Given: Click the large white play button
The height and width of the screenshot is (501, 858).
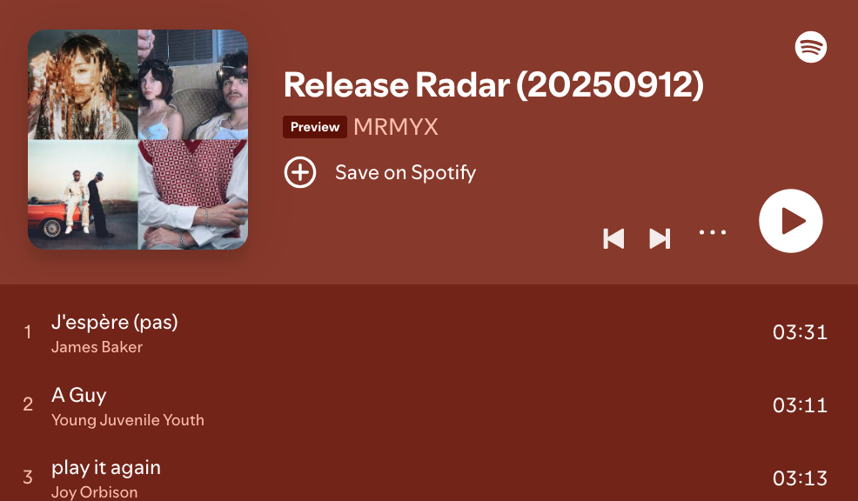Looking at the screenshot, I should point(790,221).
